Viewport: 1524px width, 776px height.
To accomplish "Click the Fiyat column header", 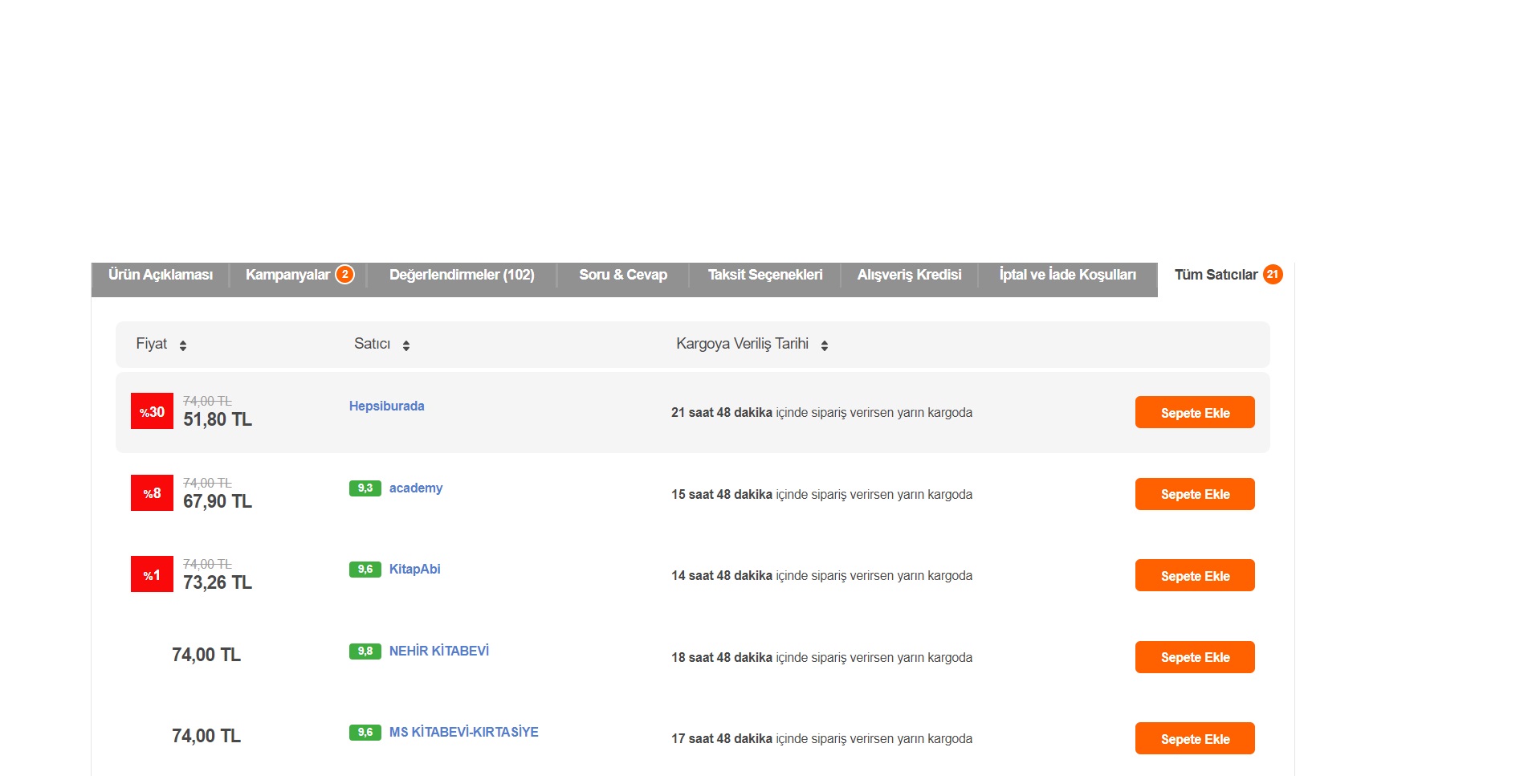I will tap(152, 344).
